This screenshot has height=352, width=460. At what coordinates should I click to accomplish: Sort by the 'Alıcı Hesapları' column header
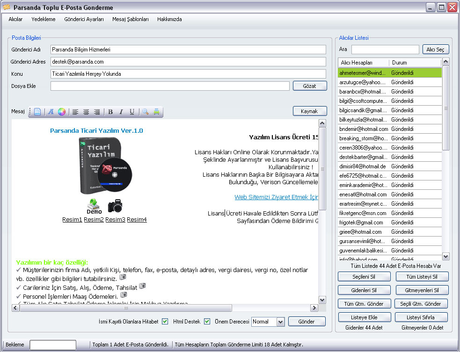click(x=364, y=63)
